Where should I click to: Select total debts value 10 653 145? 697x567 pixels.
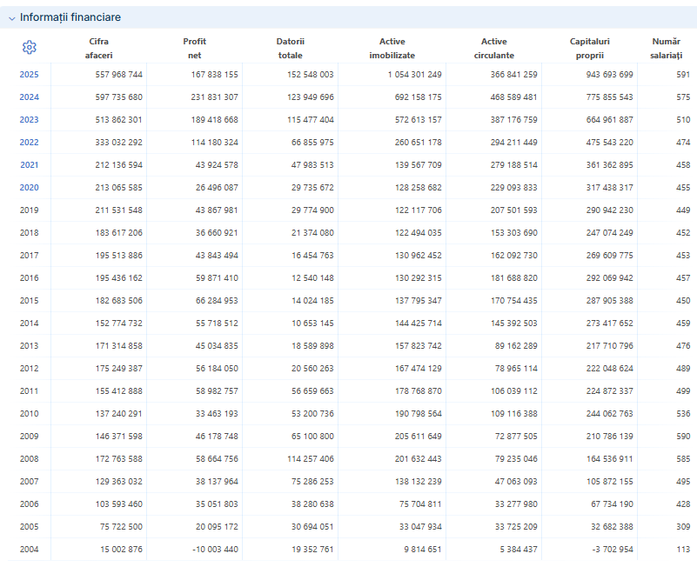click(x=312, y=324)
